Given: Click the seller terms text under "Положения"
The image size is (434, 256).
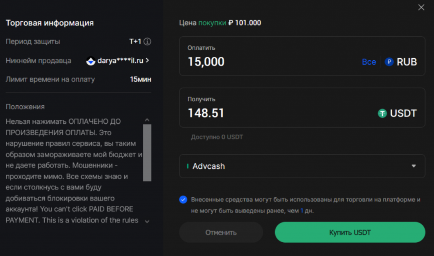Looking at the screenshot, I should coord(73,171).
